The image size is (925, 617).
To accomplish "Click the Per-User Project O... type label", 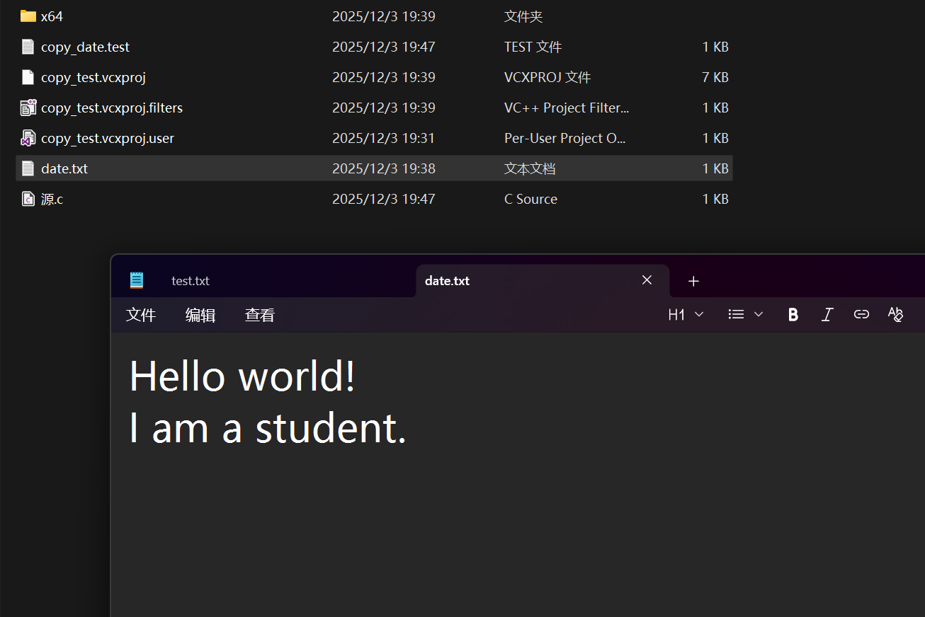I will pyautogui.click(x=565, y=138).
